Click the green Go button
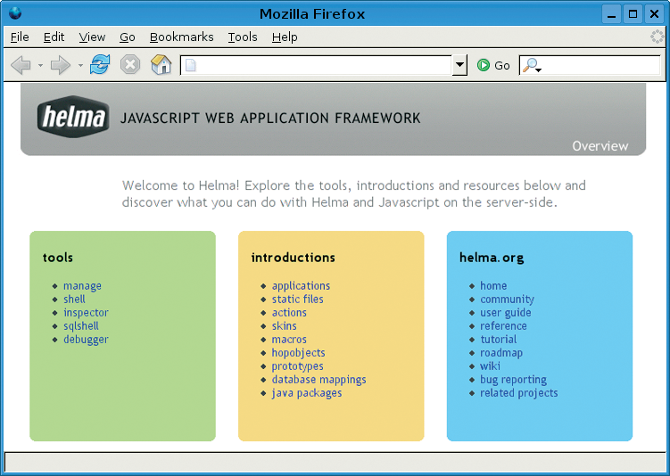 (x=493, y=65)
